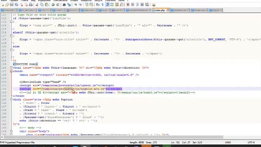Click the 'Ln : 132' status text
This screenshot has width=261, height=147.
[175, 143]
